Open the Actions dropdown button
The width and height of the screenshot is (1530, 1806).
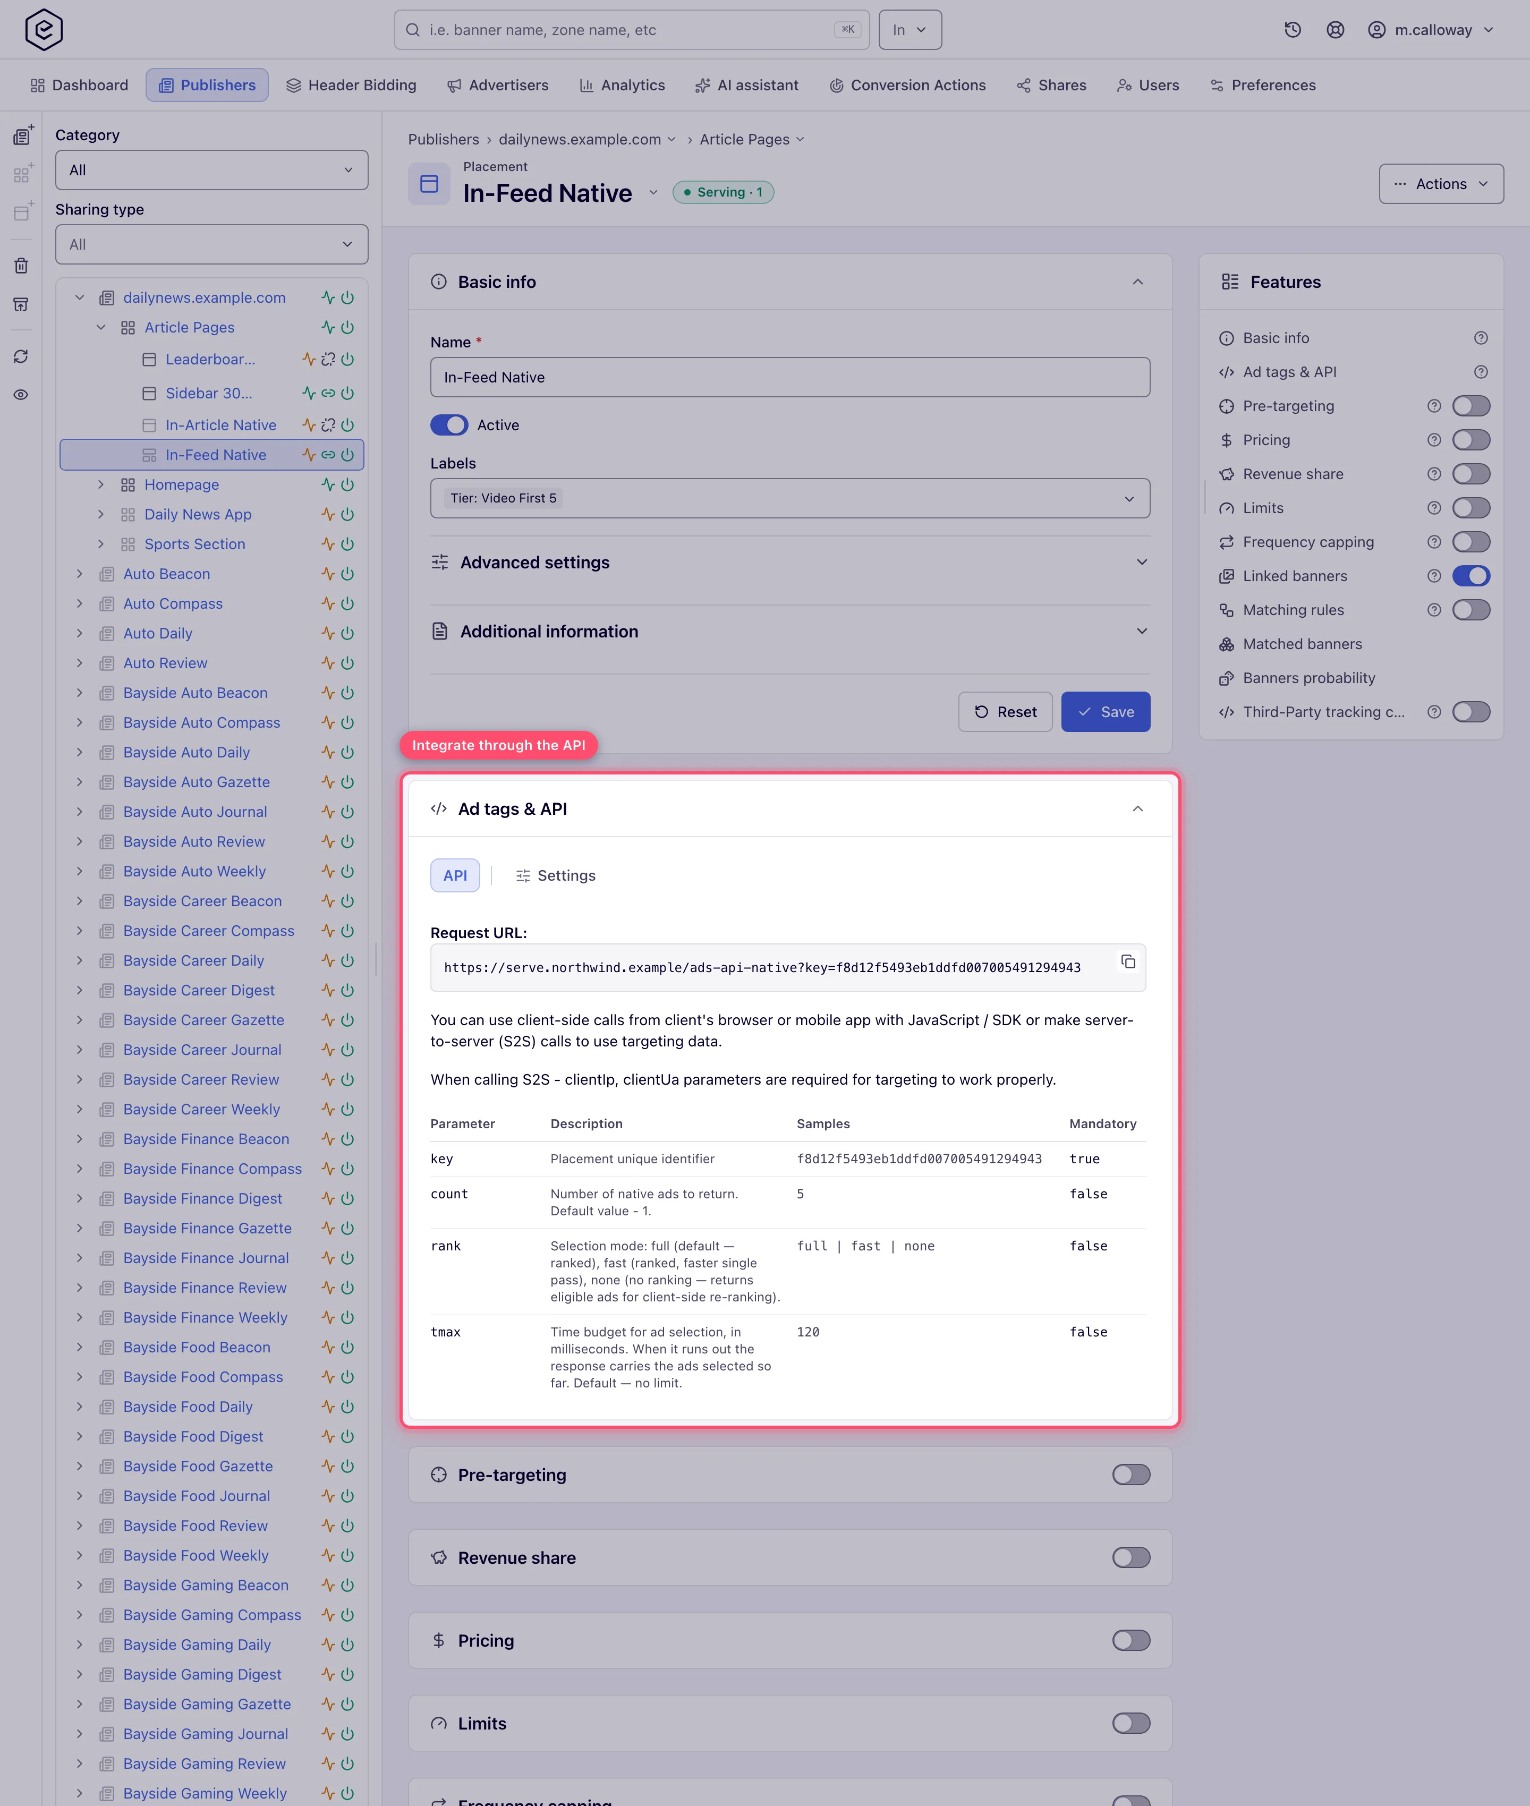click(x=1441, y=184)
